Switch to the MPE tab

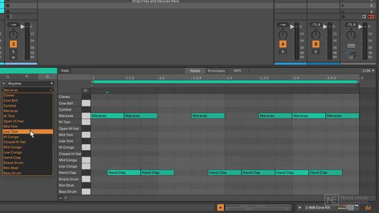237,71
